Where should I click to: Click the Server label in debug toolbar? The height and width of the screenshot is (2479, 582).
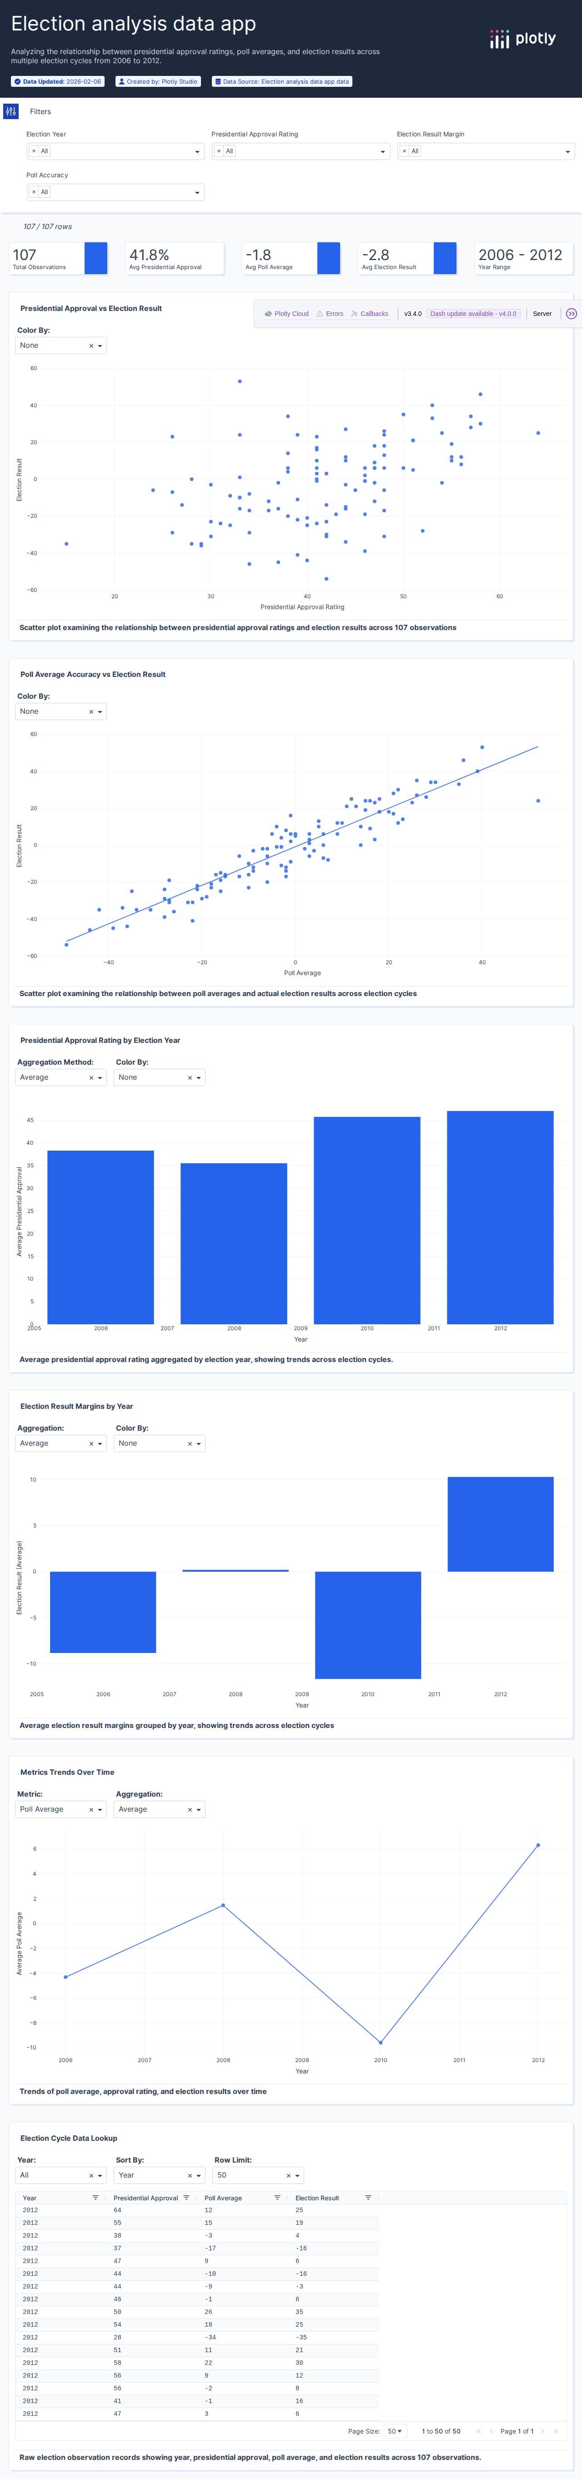pyautogui.click(x=542, y=314)
